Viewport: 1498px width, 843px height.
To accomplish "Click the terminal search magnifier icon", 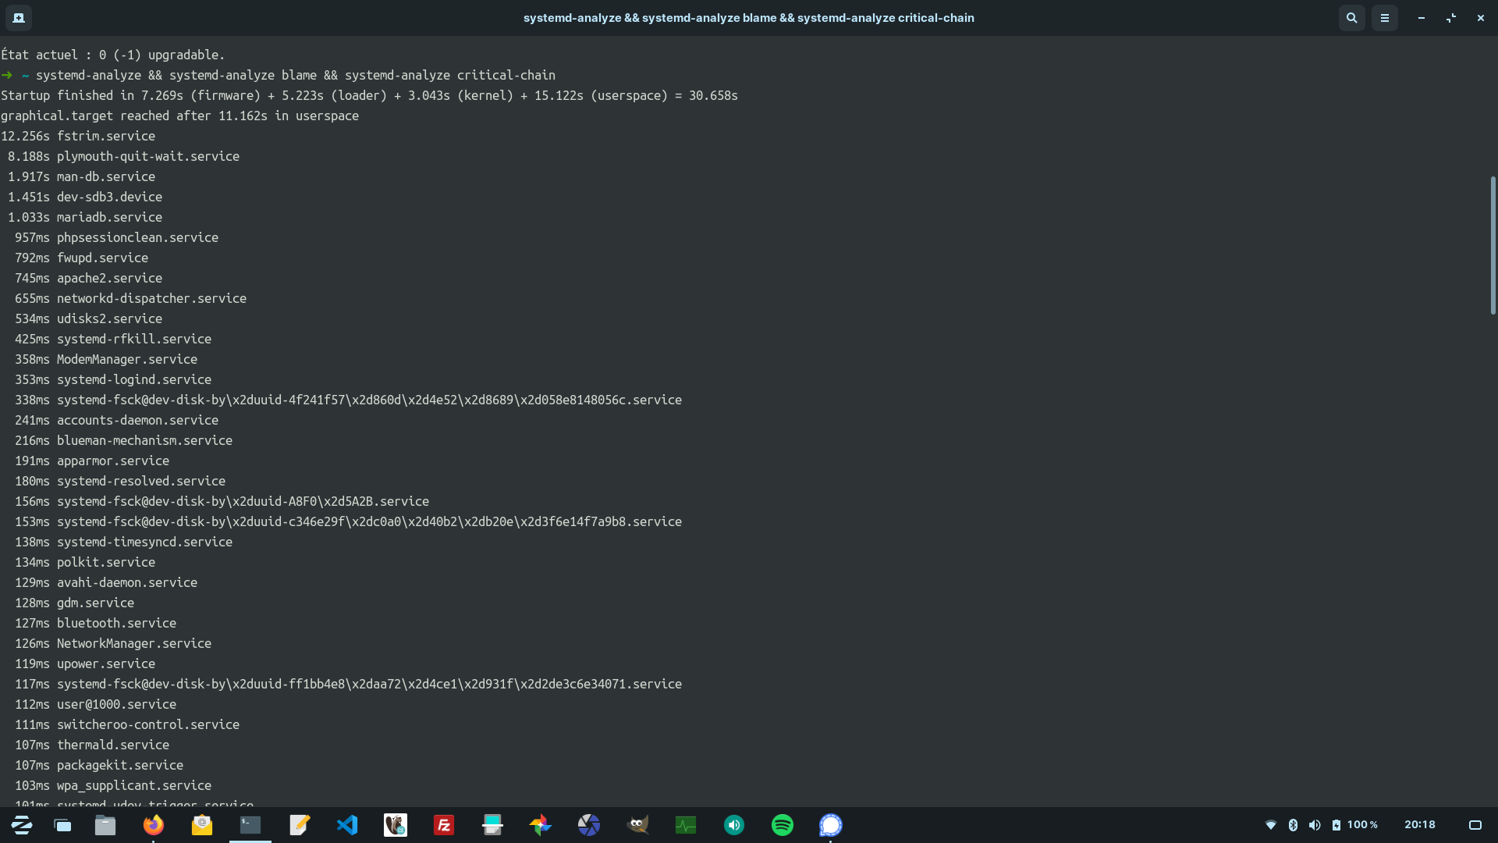I will [x=1351, y=17].
